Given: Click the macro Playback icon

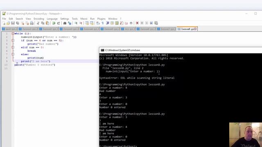Looking at the screenshot, I should (147, 23).
